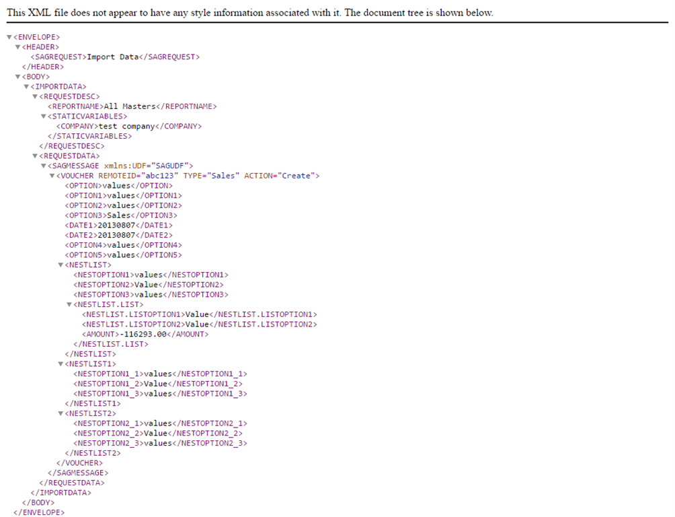This screenshot has height=517, width=675.
Task: Click the closing /NESTLIST2 tag
Action: (93, 454)
